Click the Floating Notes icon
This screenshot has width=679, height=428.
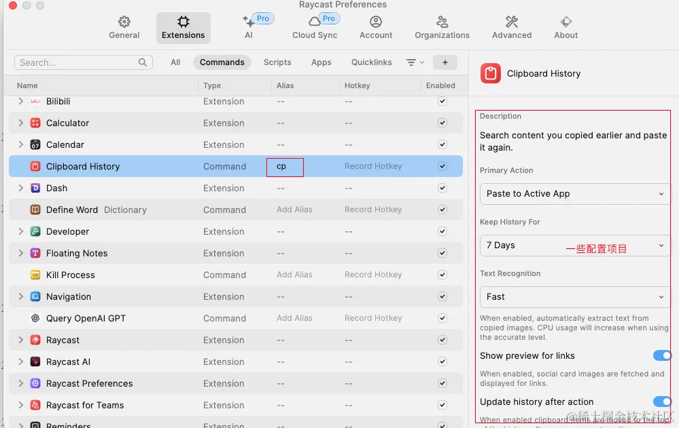pyautogui.click(x=35, y=253)
